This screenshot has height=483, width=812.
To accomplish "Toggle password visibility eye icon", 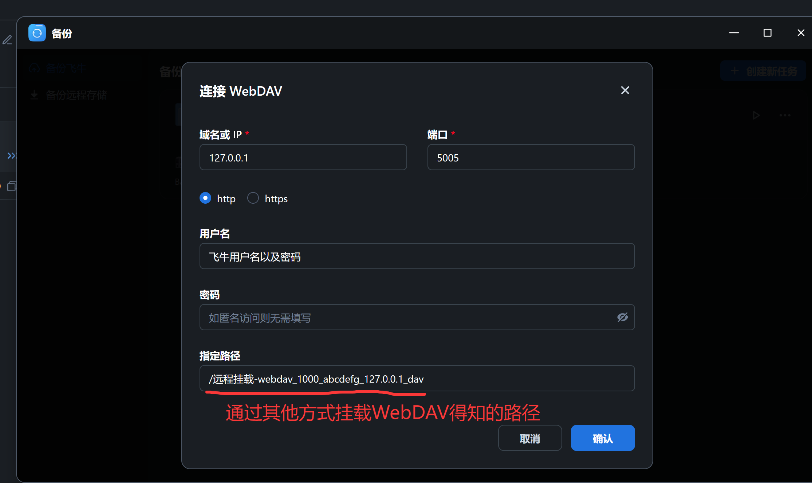I will click(622, 317).
